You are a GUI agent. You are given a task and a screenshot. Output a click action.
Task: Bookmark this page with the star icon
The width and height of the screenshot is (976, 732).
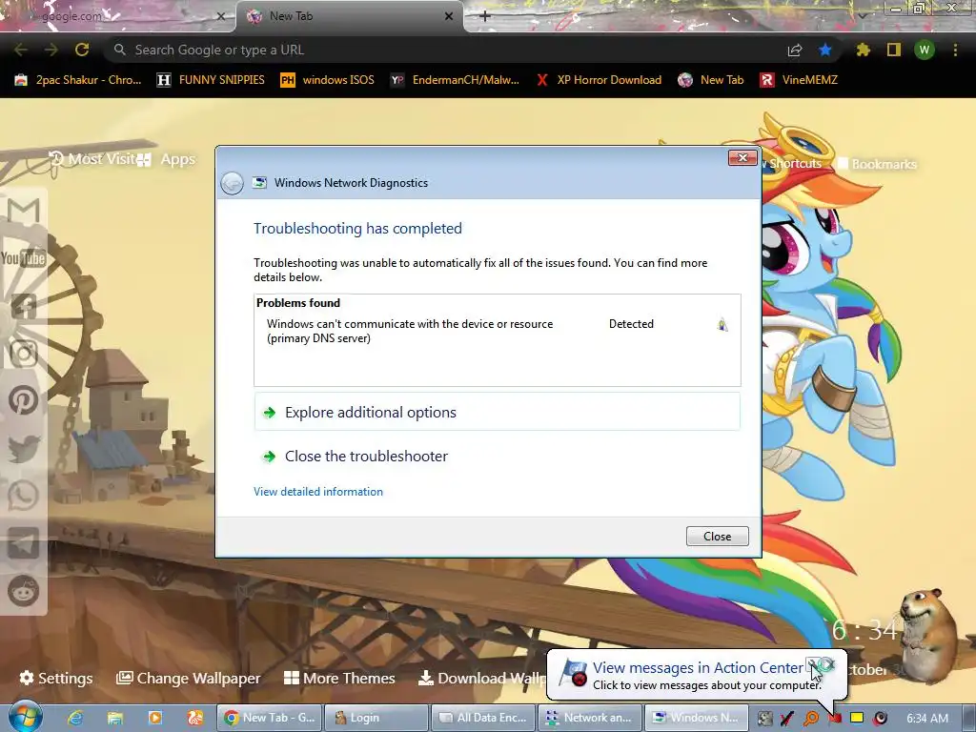point(825,50)
